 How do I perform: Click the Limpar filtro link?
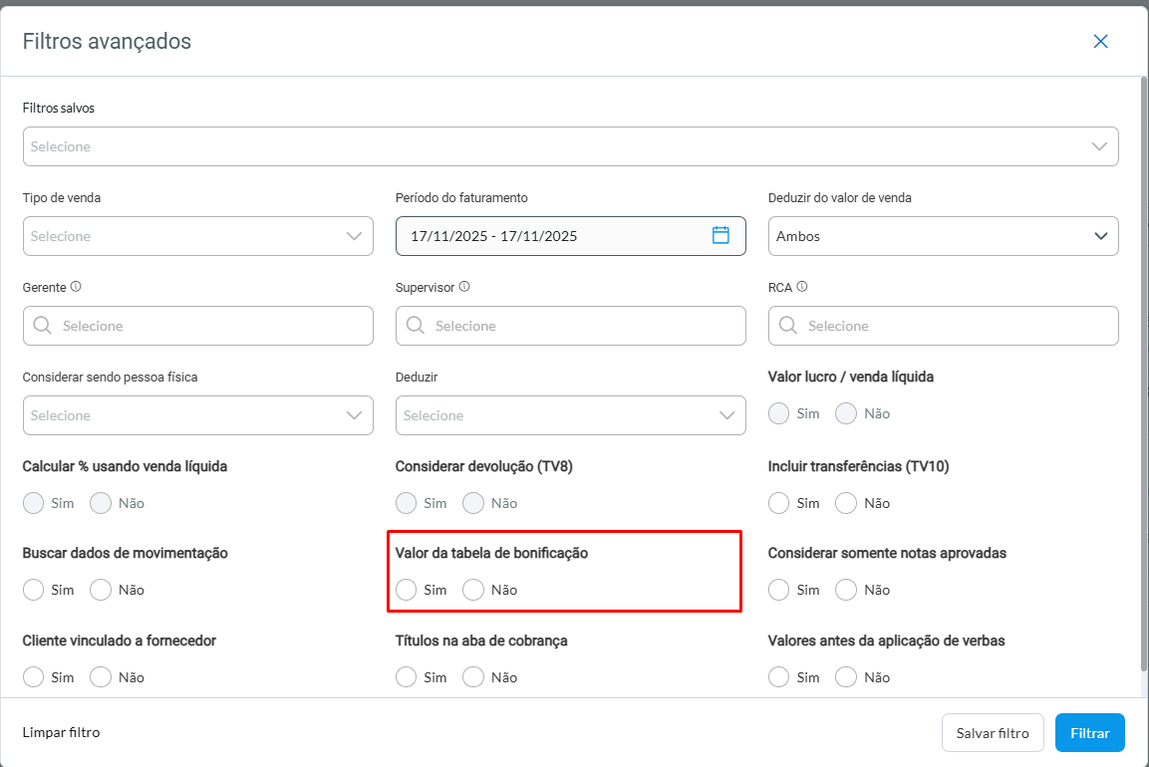62,733
